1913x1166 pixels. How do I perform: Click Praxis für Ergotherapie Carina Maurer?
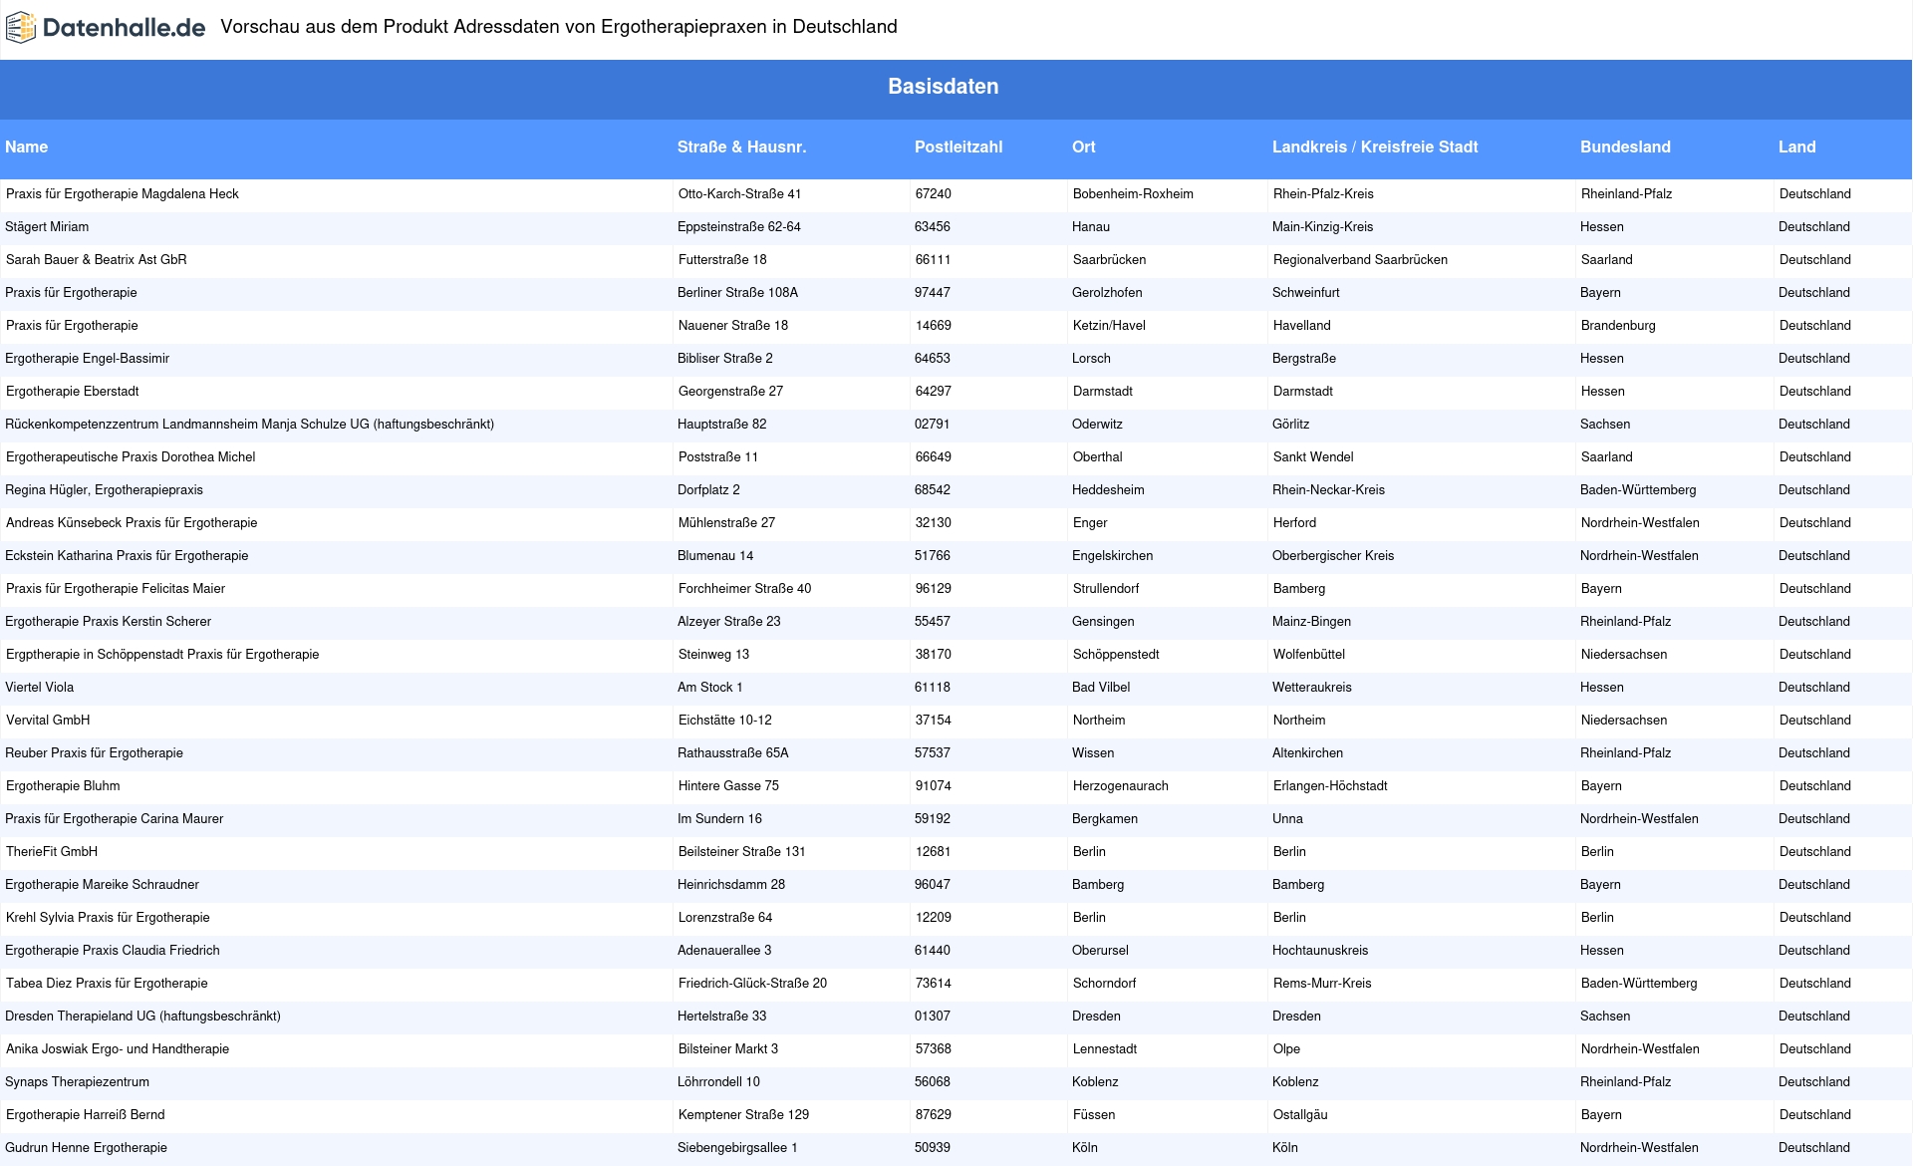[114, 819]
